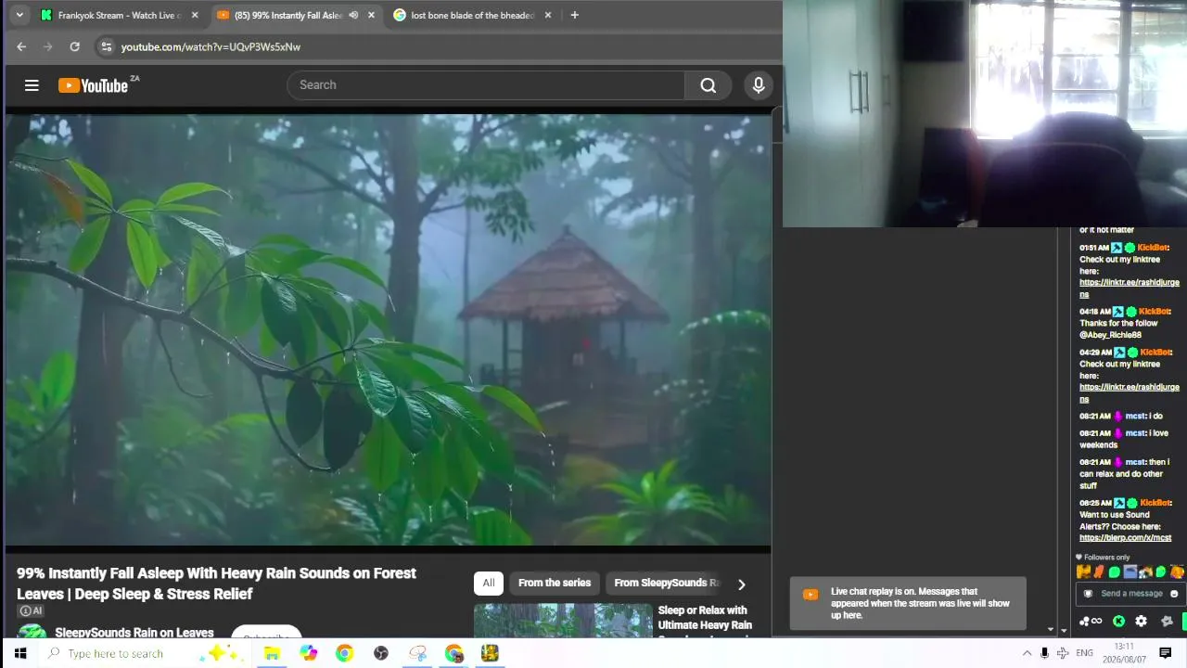Viewport: 1187px width, 668px height.
Task: Focus the YouTube search field
Action: [487, 85]
